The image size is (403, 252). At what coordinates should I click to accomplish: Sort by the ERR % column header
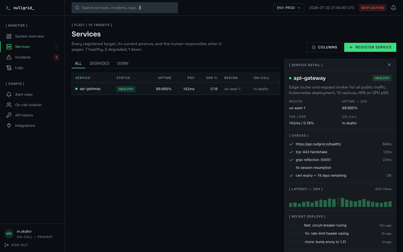pyautogui.click(x=212, y=78)
